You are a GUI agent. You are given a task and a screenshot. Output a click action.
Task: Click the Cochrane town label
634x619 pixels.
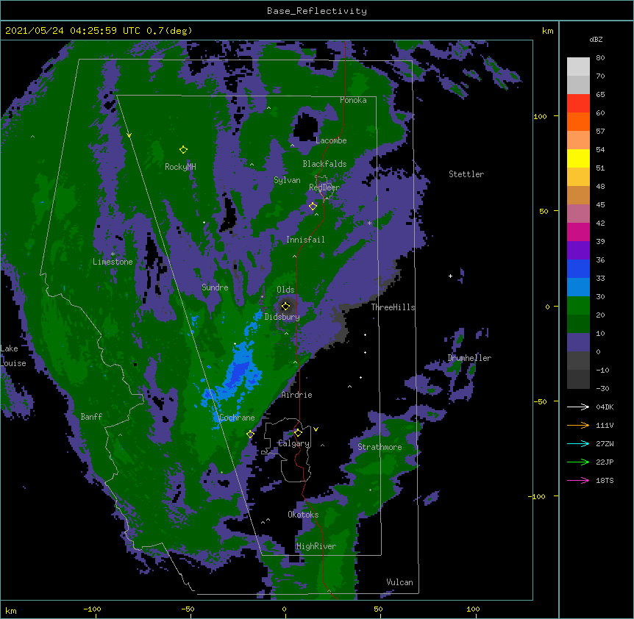tap(237, 418)
